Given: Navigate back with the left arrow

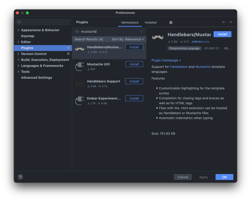Looking at the screenshot, I should [x=224, y=22].
